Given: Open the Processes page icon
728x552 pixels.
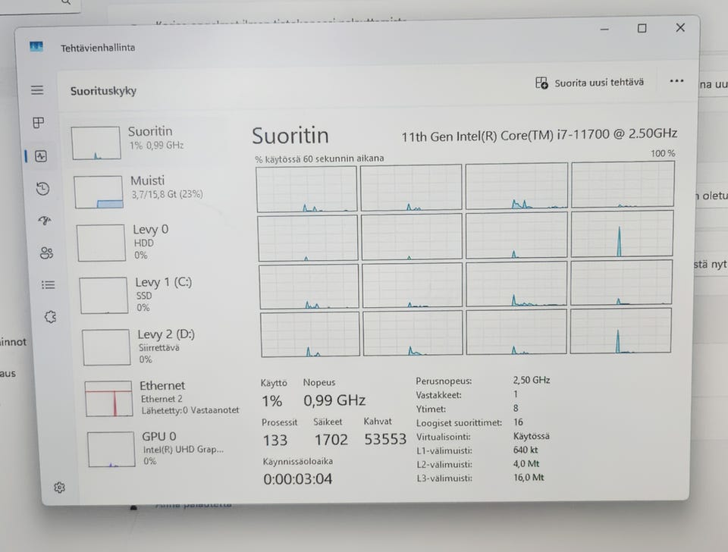Looking at the screenshot, I should click(x=39, y=123).
